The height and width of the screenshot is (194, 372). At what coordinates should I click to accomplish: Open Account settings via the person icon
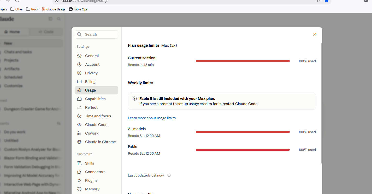(x=79, y=64)
